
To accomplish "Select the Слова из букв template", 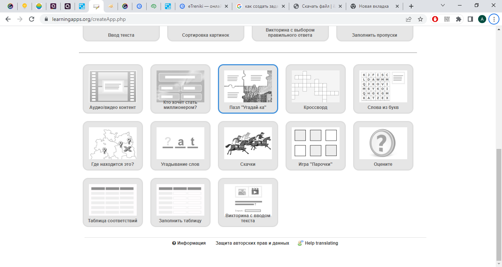I will click(383, 89).
